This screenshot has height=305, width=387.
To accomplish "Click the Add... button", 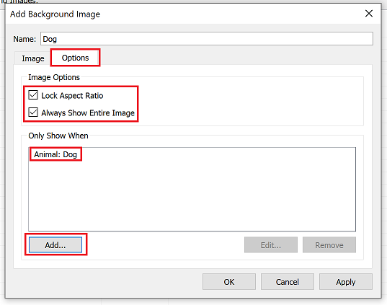I will pos(55,245).
